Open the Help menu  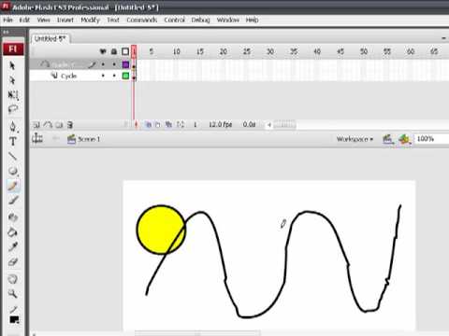252,20
